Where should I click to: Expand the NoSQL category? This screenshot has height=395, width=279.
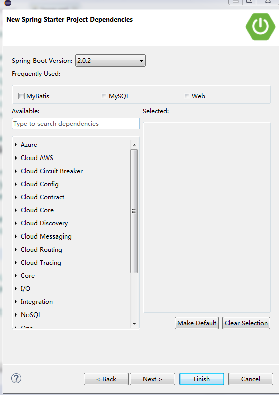pyautogui.click(x=16, y=315)
